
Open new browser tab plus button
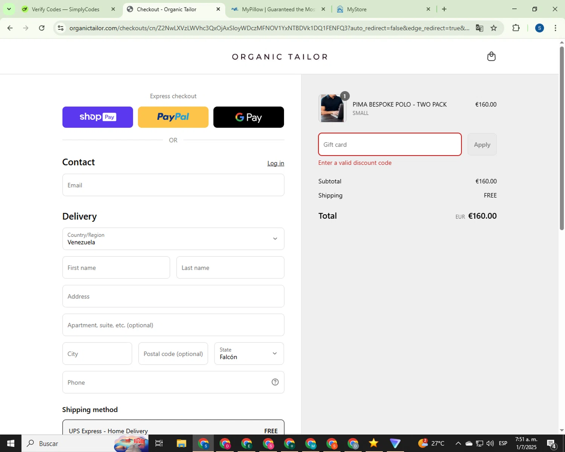click(444, 9)
